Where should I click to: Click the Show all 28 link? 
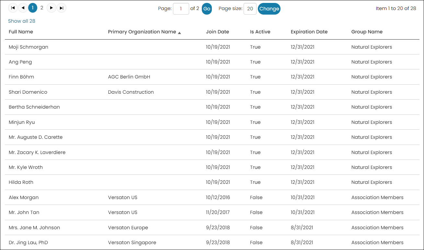pos(22,21)
